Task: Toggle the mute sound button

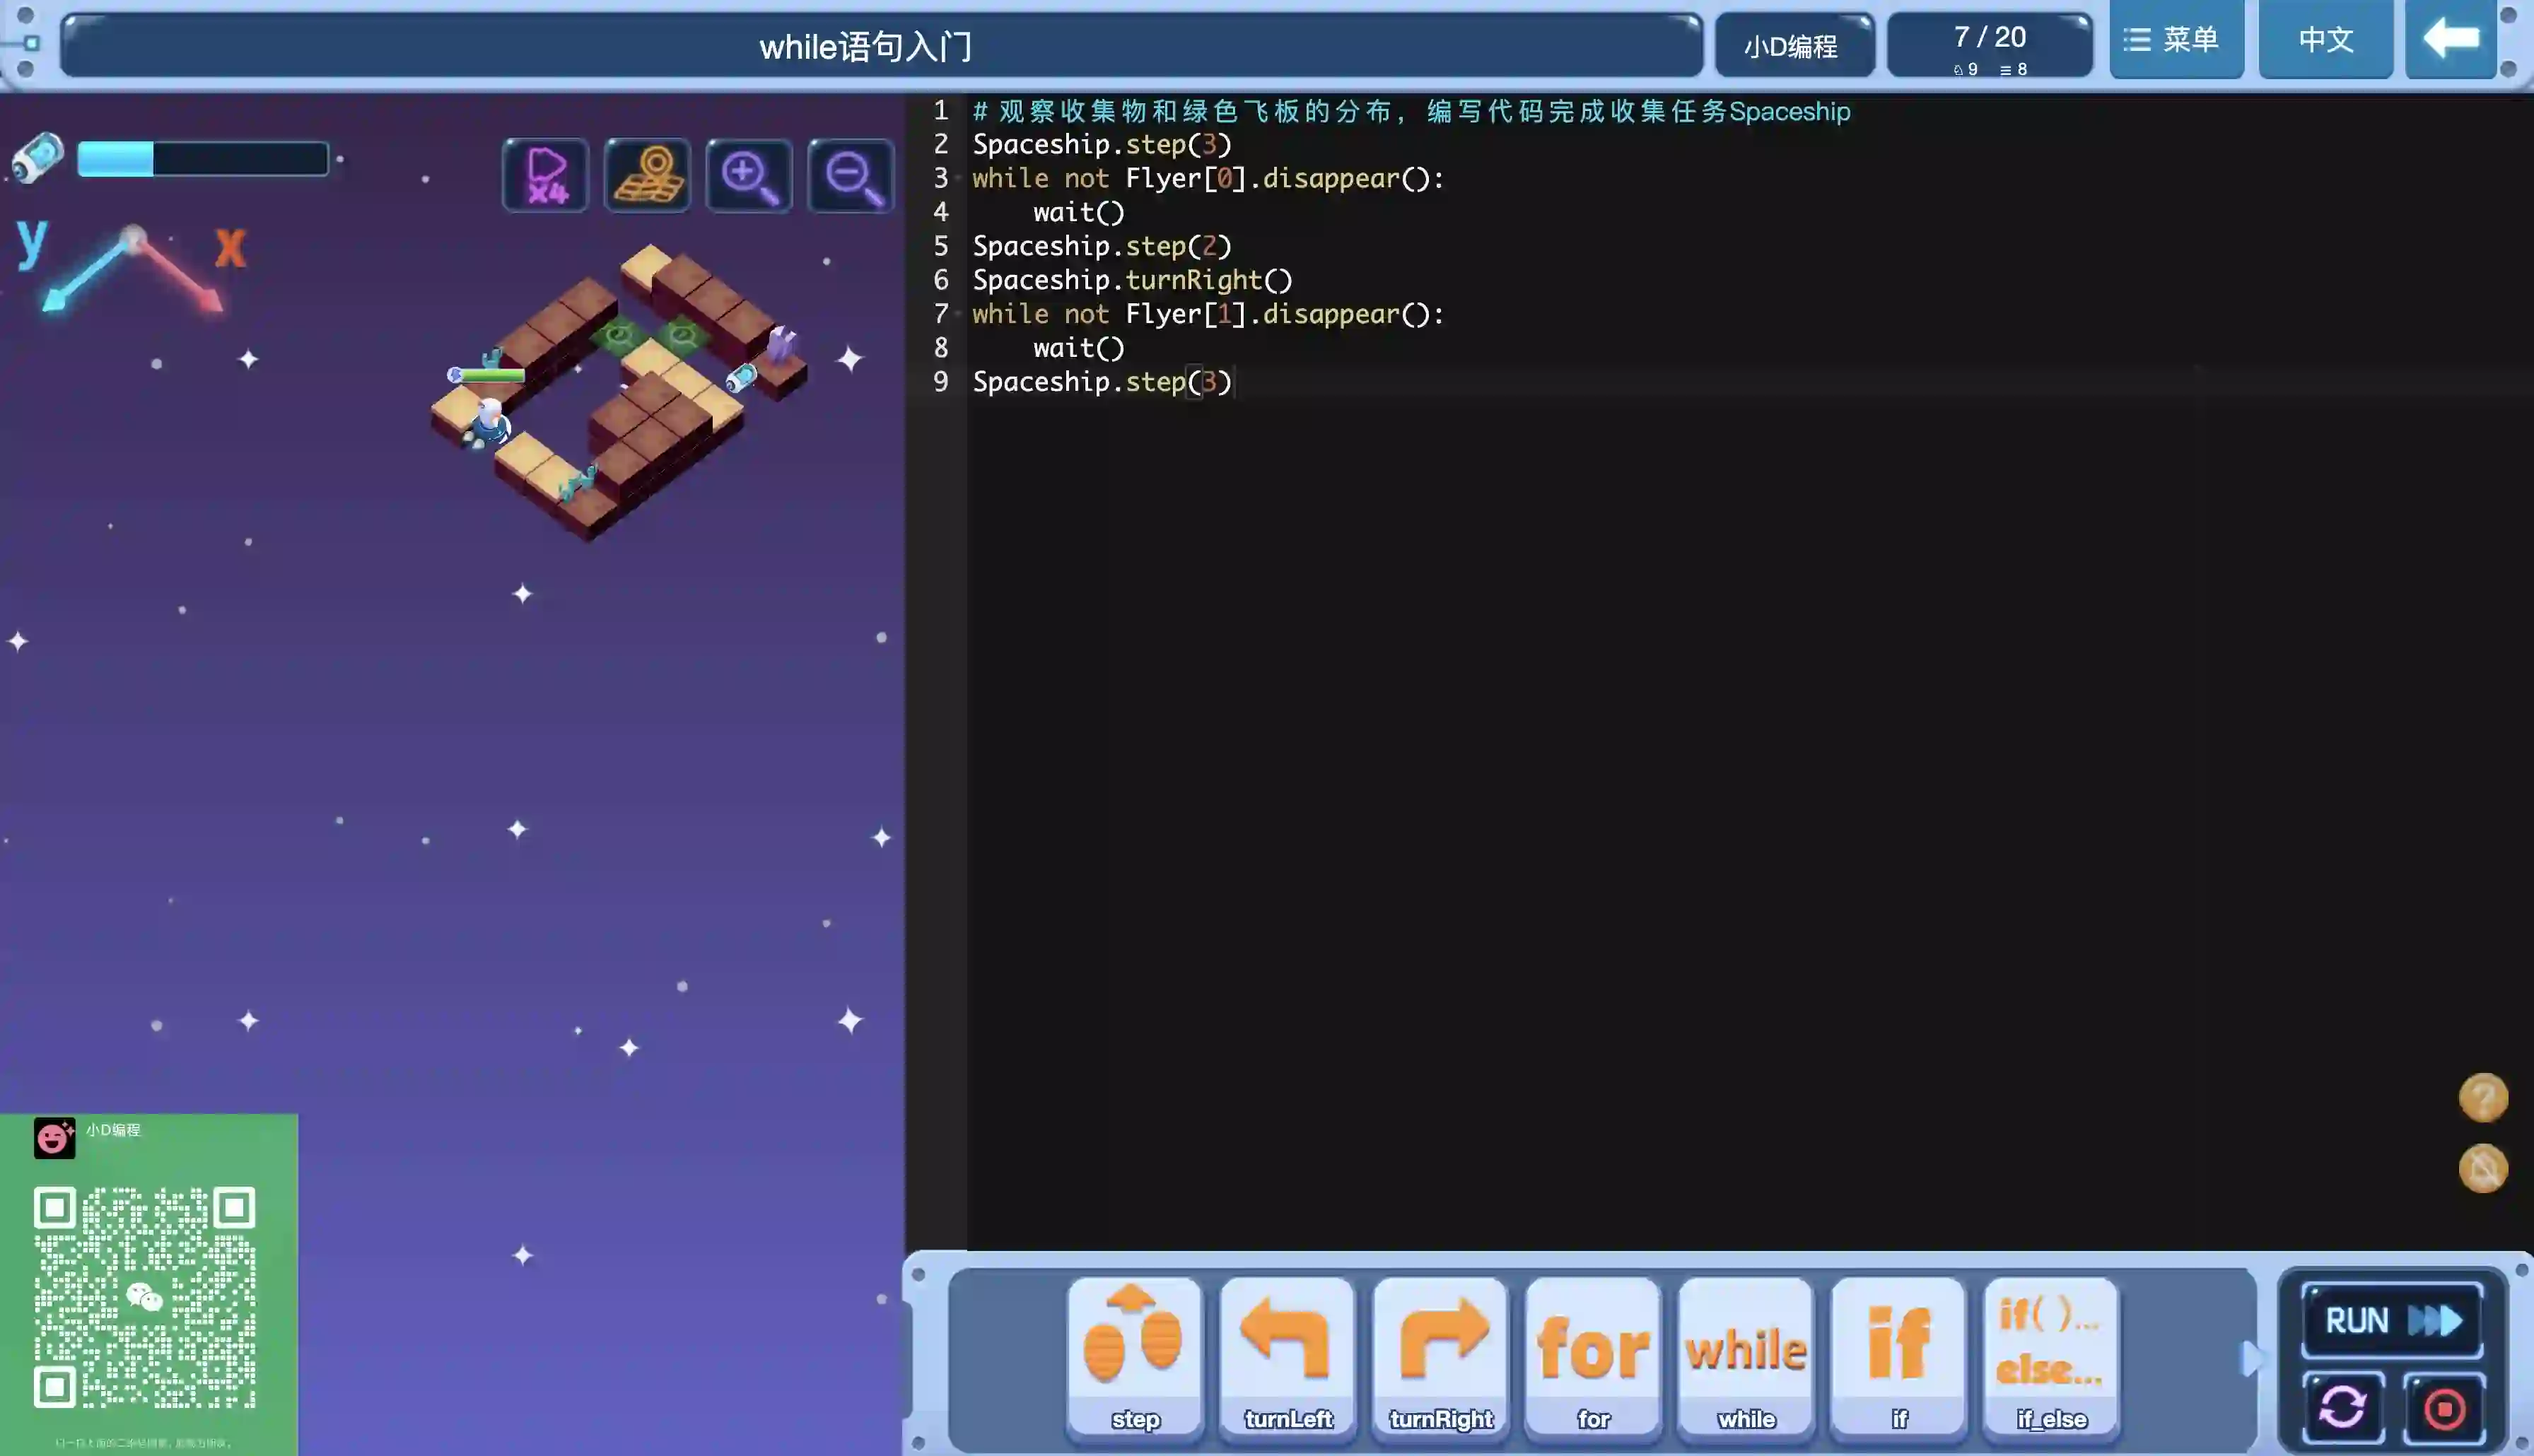Action: point(2483,1168)
